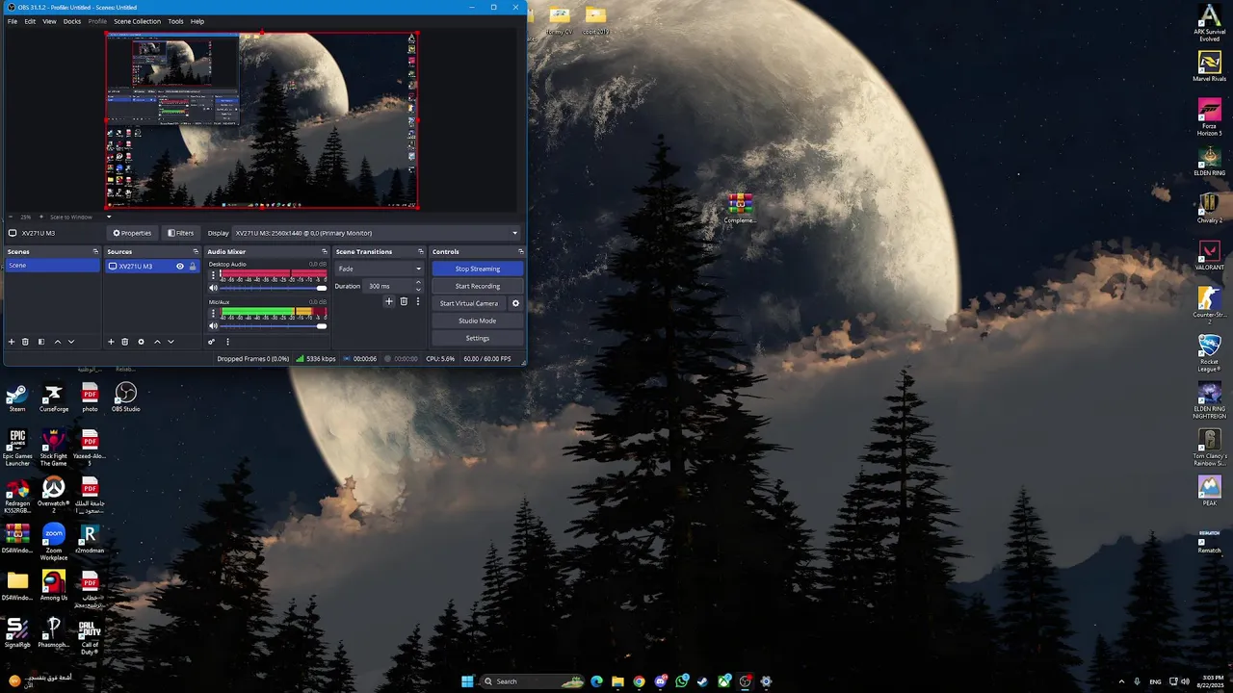Open the Scene Transitions three-dot properties menu

[417, 301]
